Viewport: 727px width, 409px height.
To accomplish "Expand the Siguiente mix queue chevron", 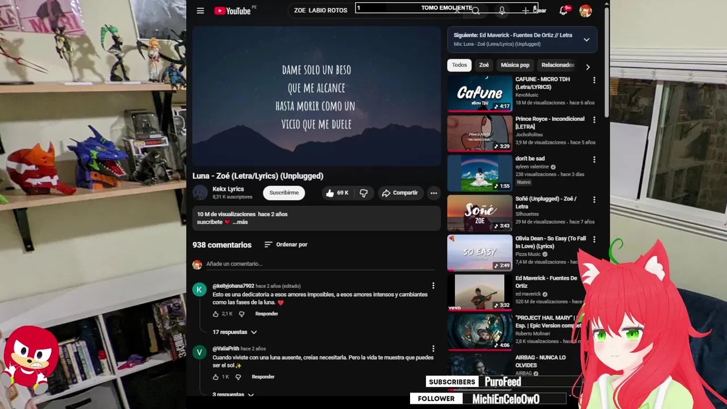I will (x=586, y=40).
